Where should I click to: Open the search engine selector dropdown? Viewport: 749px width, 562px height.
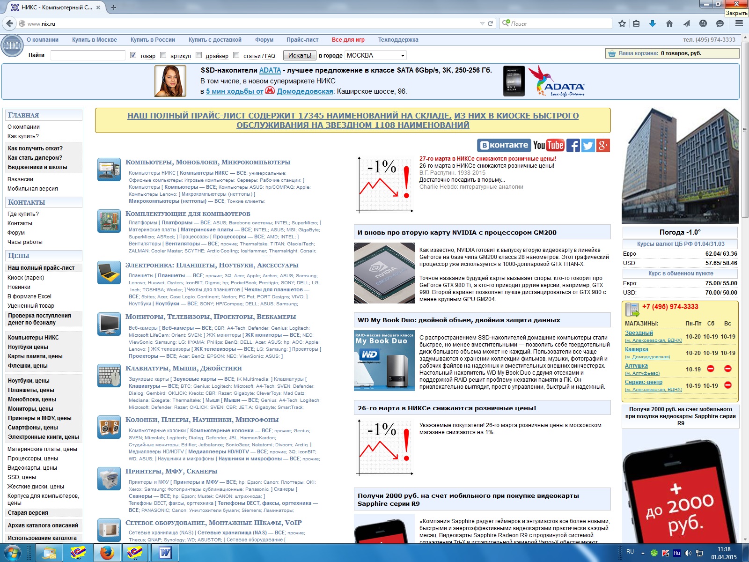pyautogui.click(x=506, y=23)
